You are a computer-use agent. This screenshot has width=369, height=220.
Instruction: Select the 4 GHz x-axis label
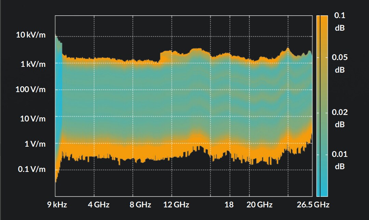[98, 205]
